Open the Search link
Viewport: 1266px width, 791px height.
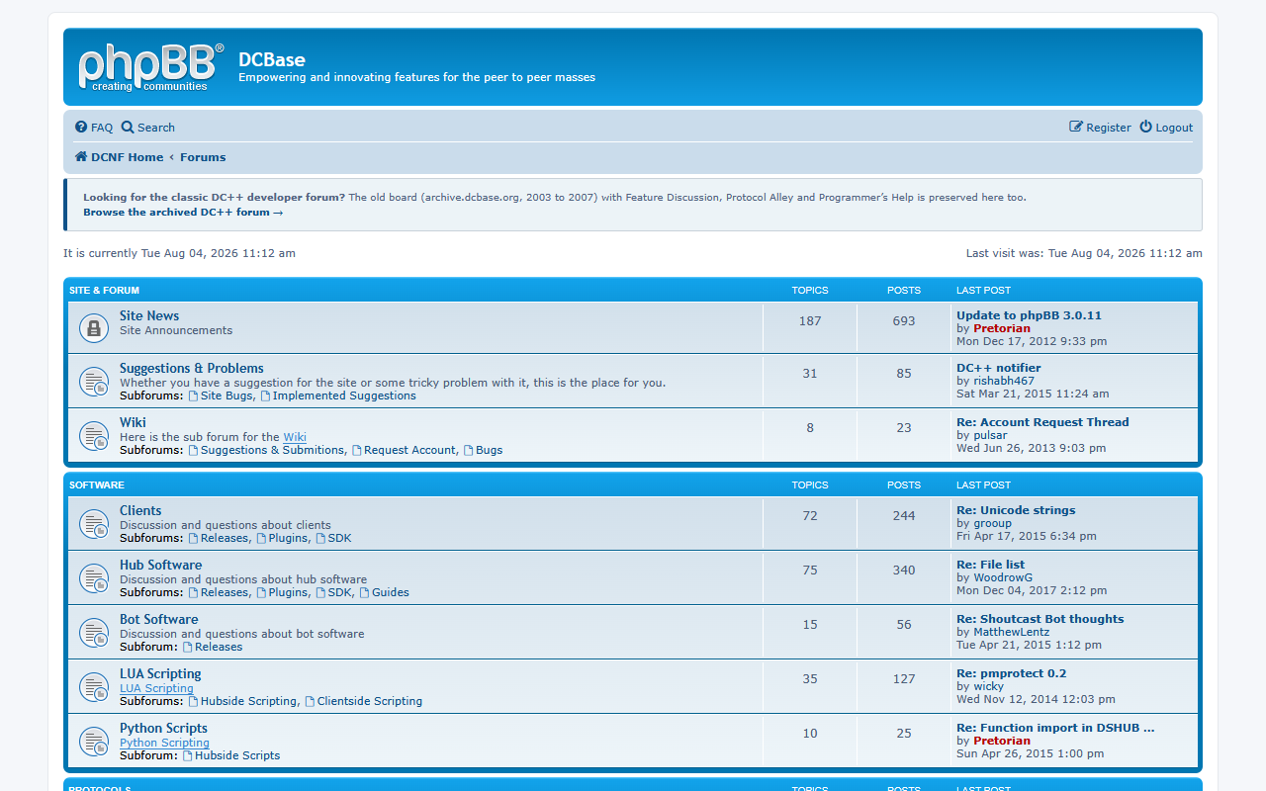pyautogui.click(x=148, y=128)
